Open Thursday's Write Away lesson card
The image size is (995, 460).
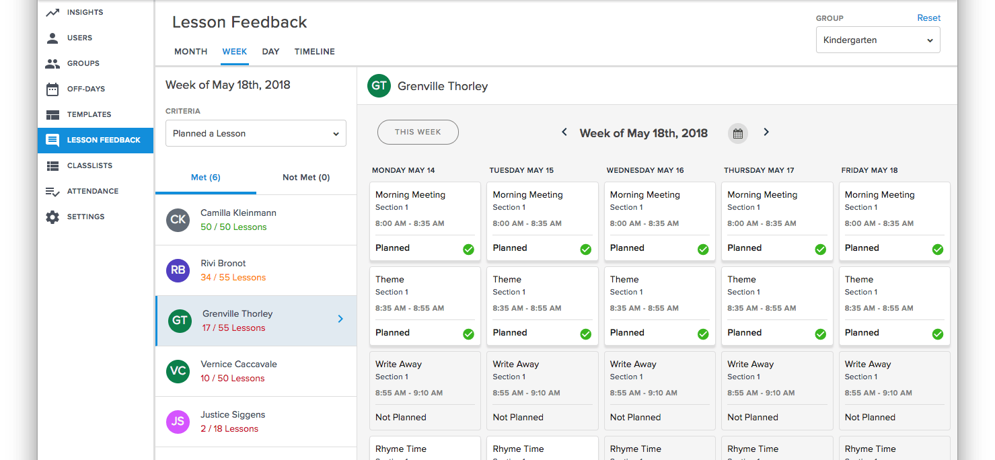point(777,391)
